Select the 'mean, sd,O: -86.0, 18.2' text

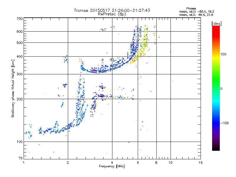click(x=196, y=12)
